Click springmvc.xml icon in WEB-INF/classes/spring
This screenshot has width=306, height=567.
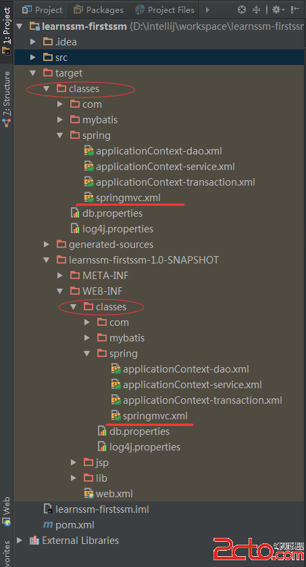point(116,416)
